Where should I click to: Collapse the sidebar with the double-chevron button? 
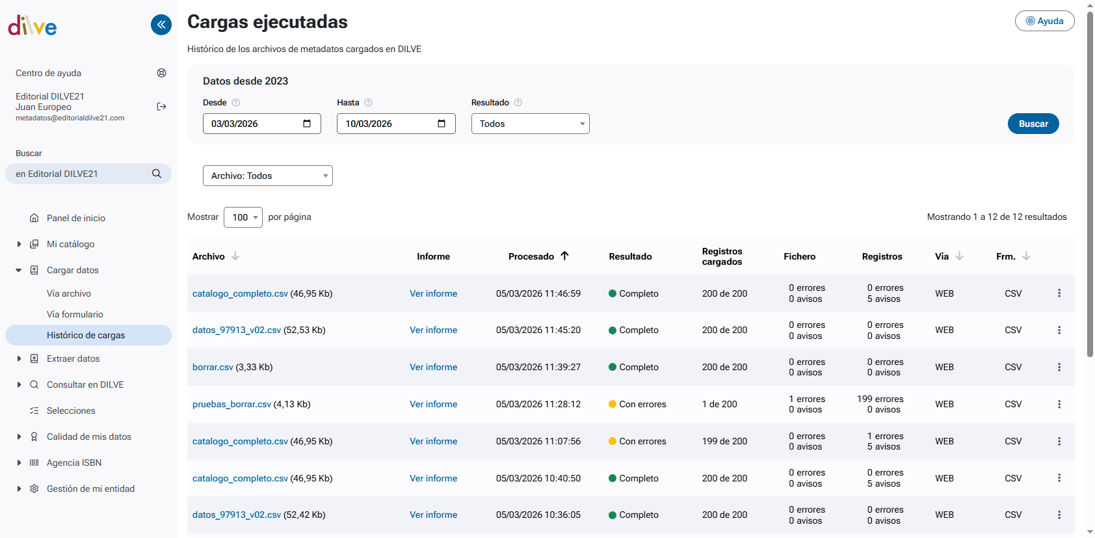click(161, 25)
